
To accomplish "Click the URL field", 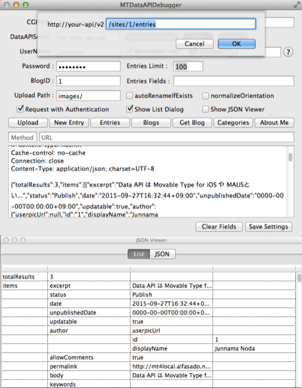I will click(167, 137).
